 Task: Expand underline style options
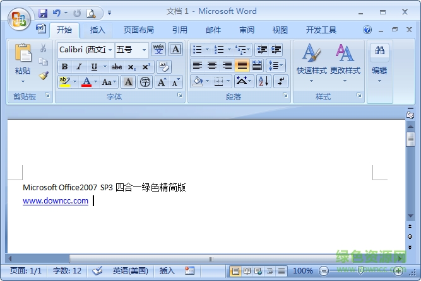105,67
